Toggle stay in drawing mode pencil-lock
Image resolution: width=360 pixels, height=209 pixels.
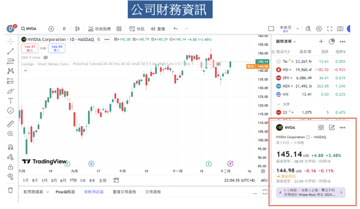[x=10, y=157]
